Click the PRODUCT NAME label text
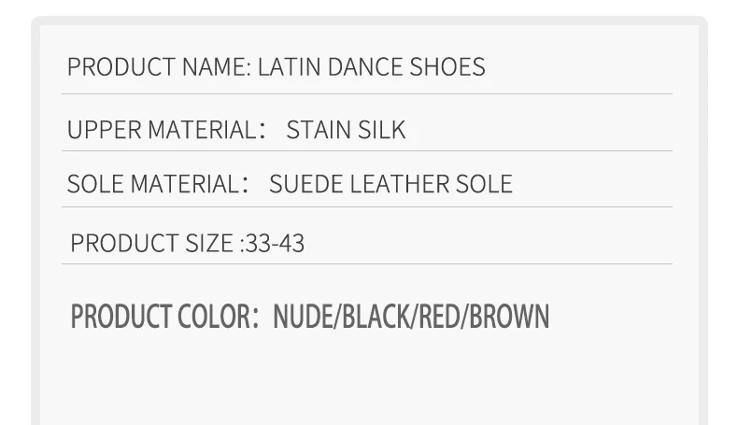The image size is (738, 425). tap(159, 67)
